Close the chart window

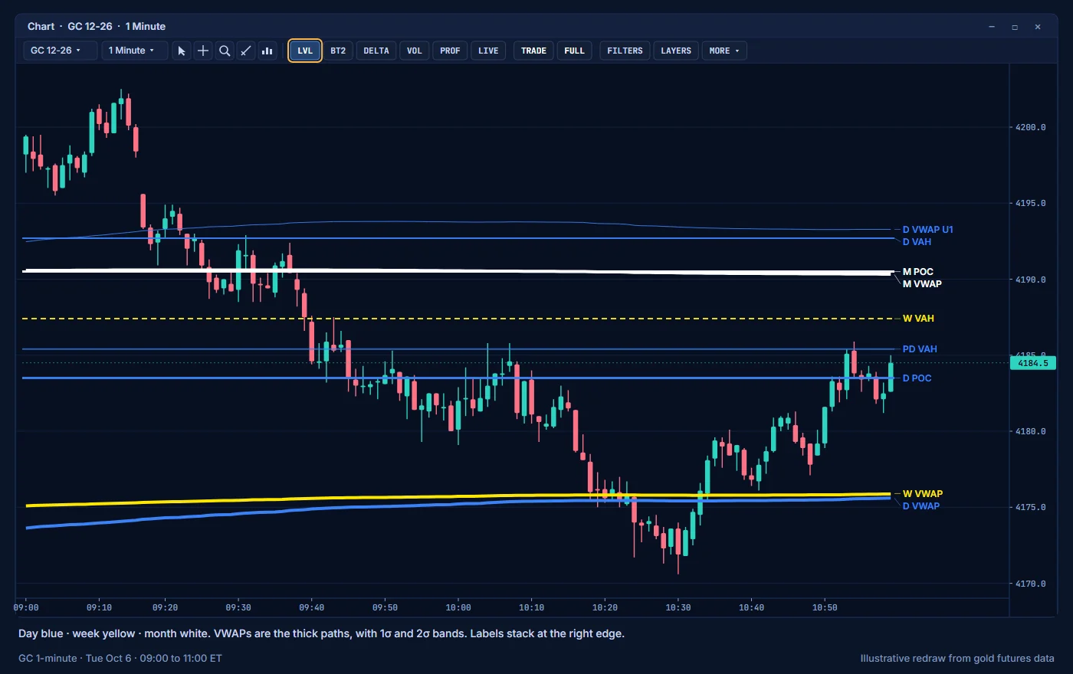(x=1038, y=27)
